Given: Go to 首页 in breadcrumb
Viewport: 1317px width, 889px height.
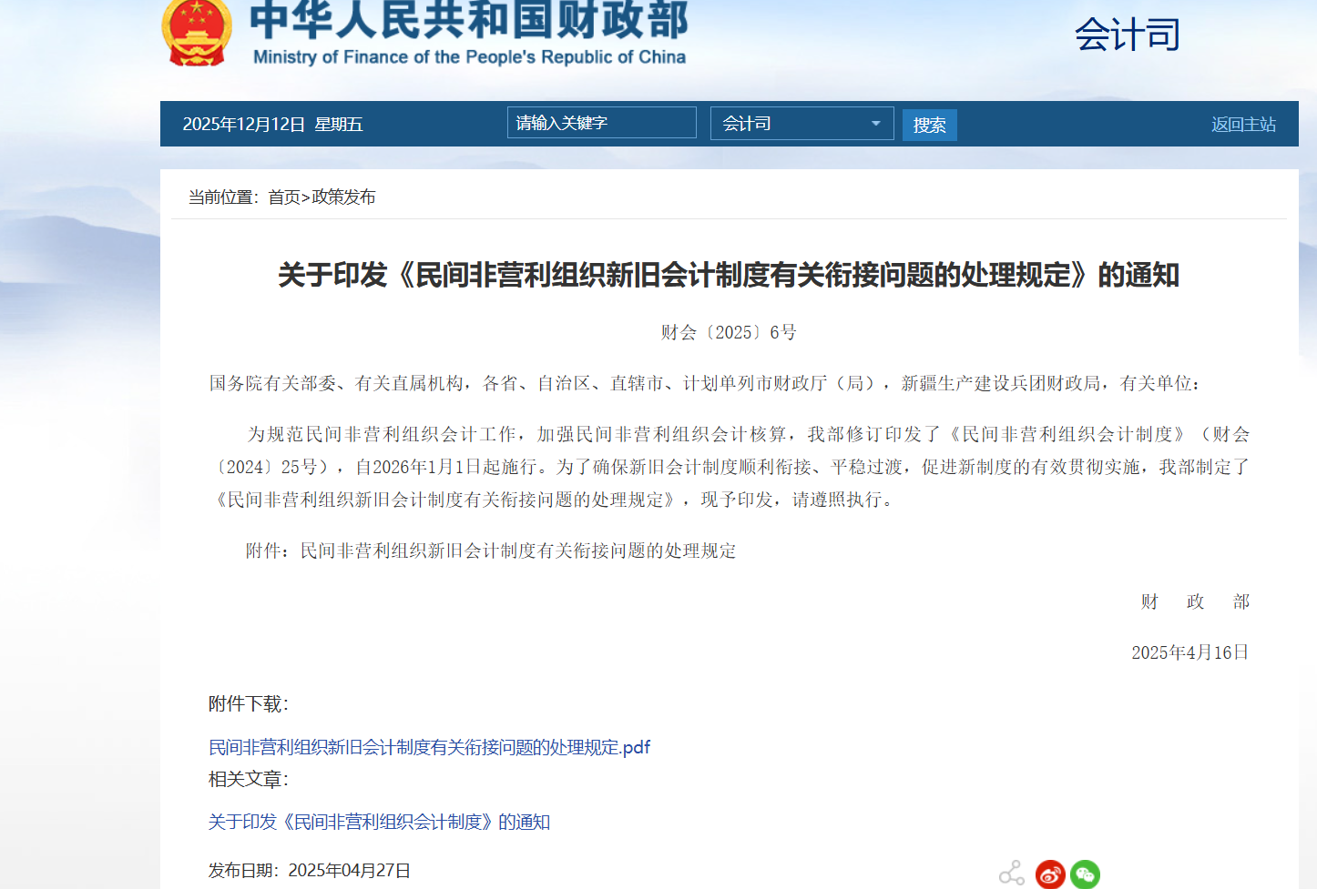Looking at the screenshot, I should [284, 197].
